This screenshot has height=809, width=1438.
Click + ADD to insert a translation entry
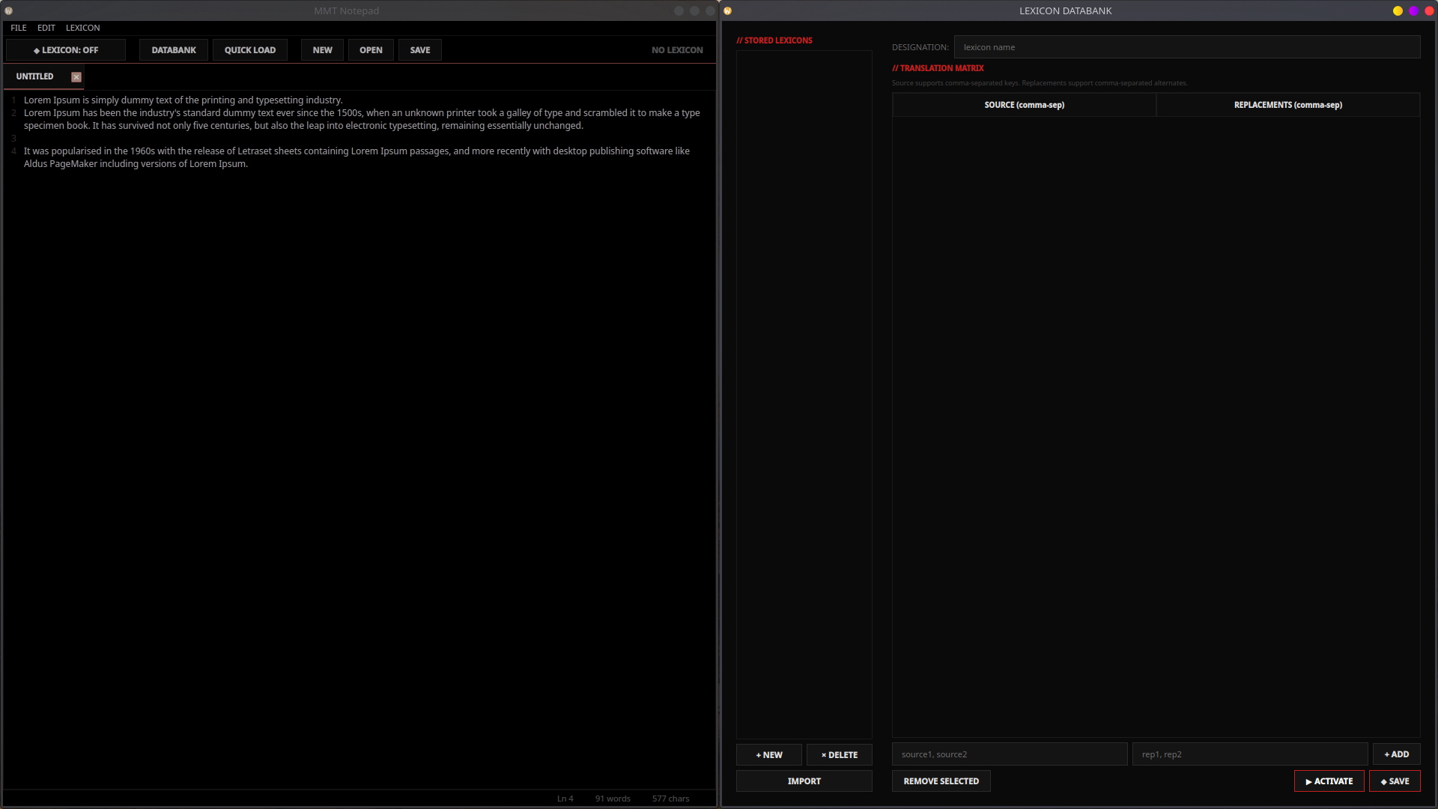(x=1395, y=754)
